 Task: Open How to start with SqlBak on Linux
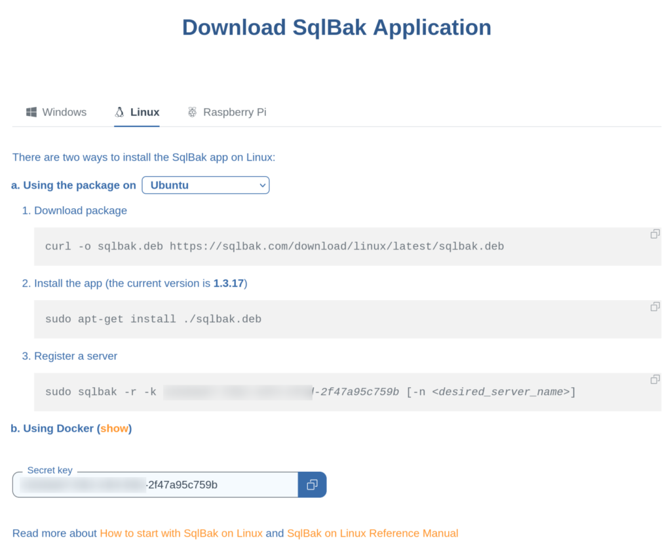182,533
